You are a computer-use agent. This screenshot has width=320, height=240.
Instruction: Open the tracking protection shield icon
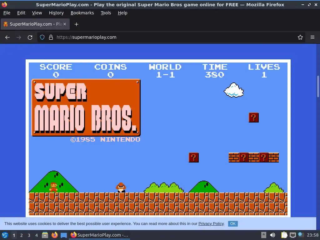click(42, 37)
